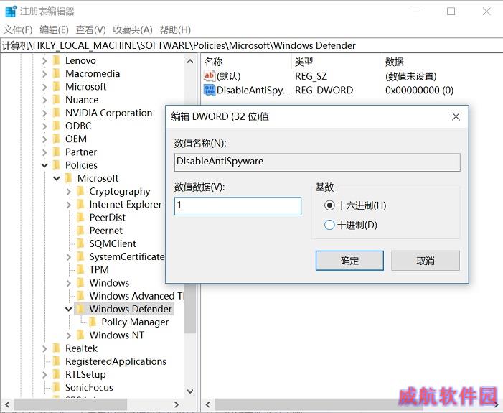Expand the Internet Explorer tree node
This screenshot has width=503, height=413.
tap(69, 205)
